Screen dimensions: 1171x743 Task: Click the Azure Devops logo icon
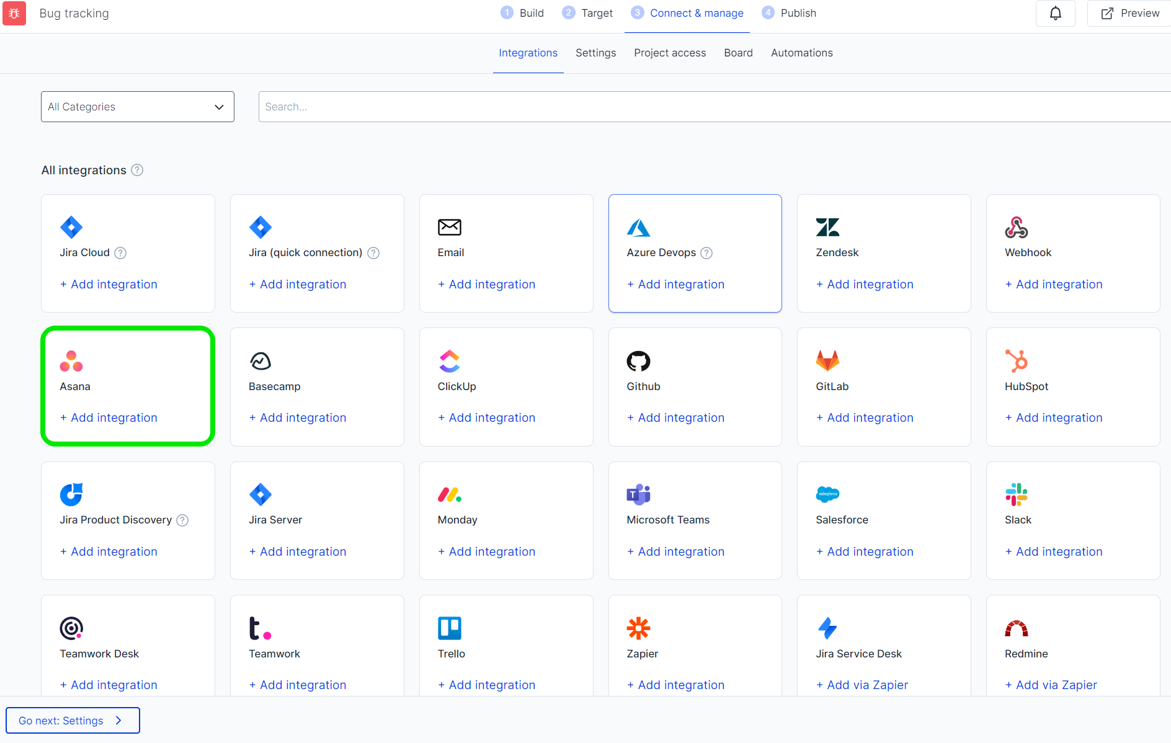[x=638, y=227]
